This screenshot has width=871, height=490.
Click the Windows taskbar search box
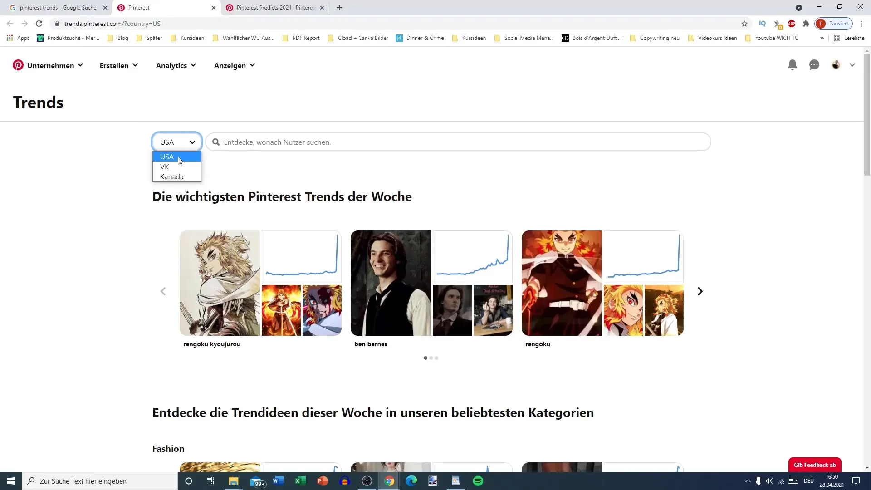[100, 481]
